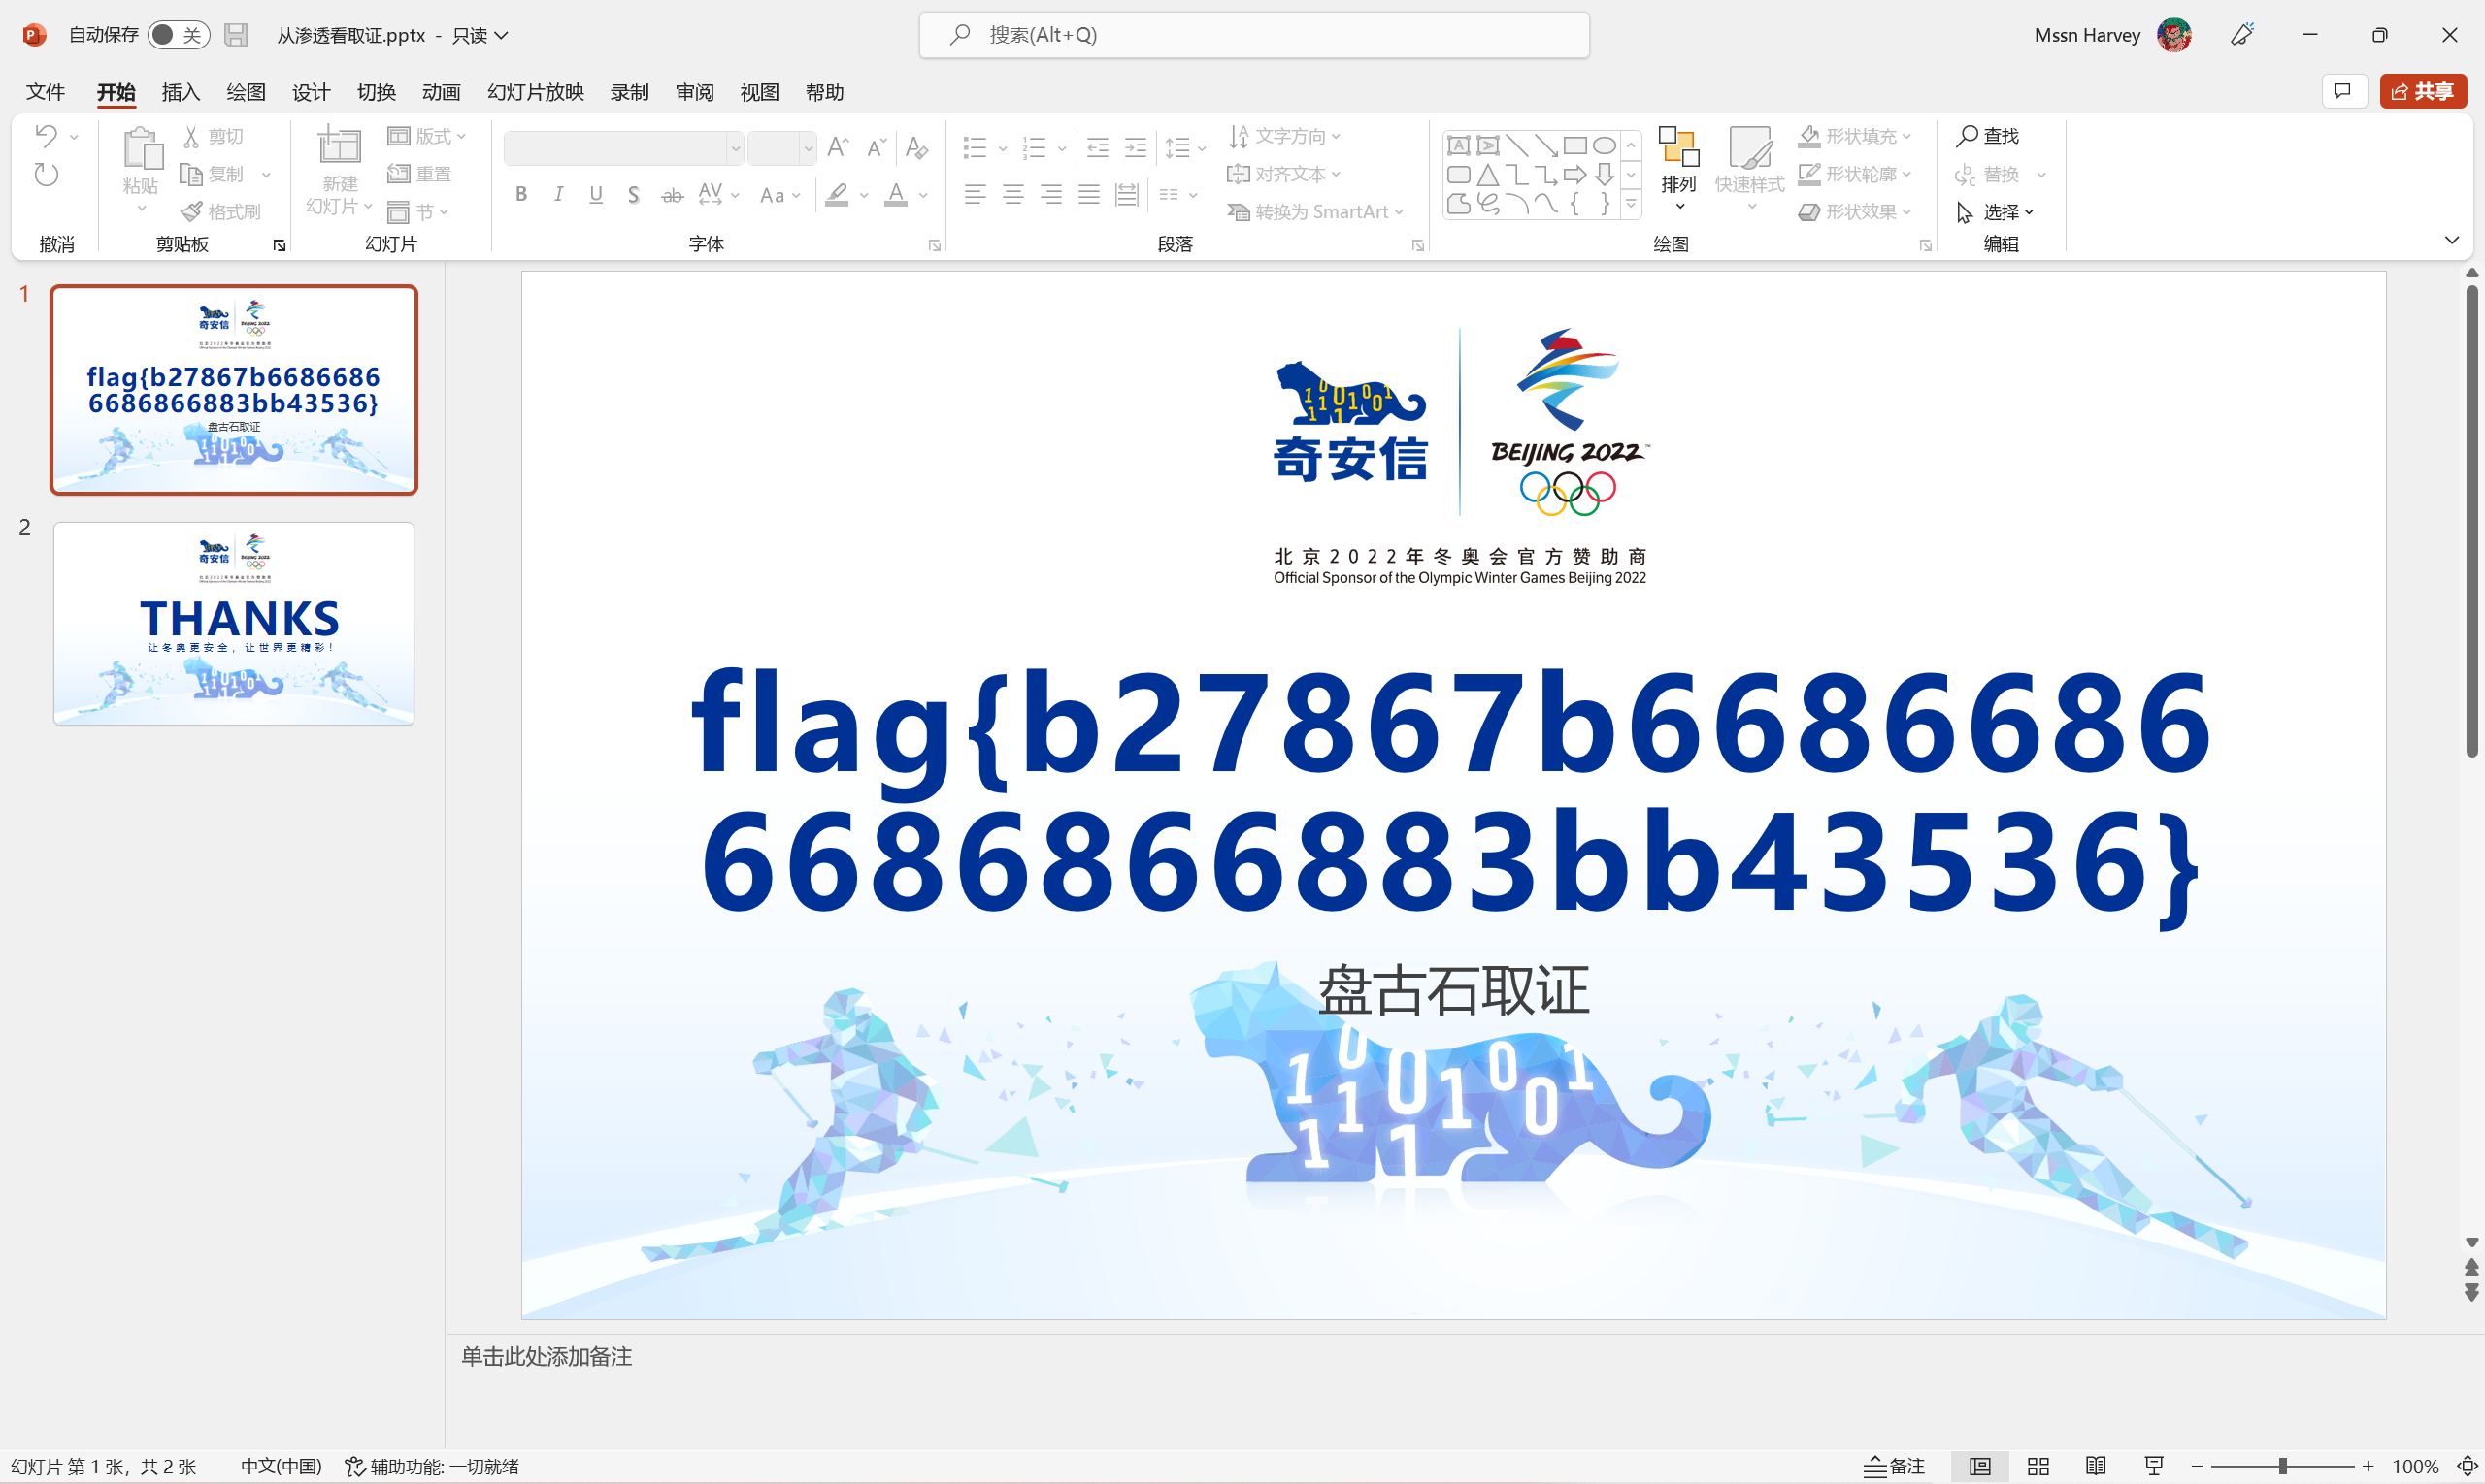Select the rectangle shape in gallery
The width and height of the screenshot is (2485, 1484).
[x=1575, y=146]
